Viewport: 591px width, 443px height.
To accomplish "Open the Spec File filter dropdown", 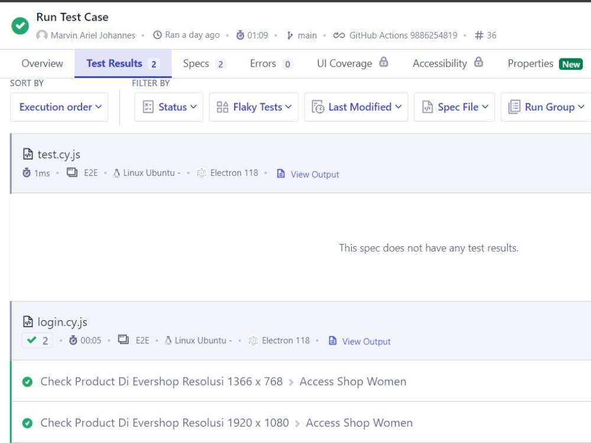I will pos(454,107).
